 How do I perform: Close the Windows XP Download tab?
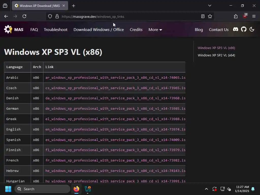click(x=64, y=6)
